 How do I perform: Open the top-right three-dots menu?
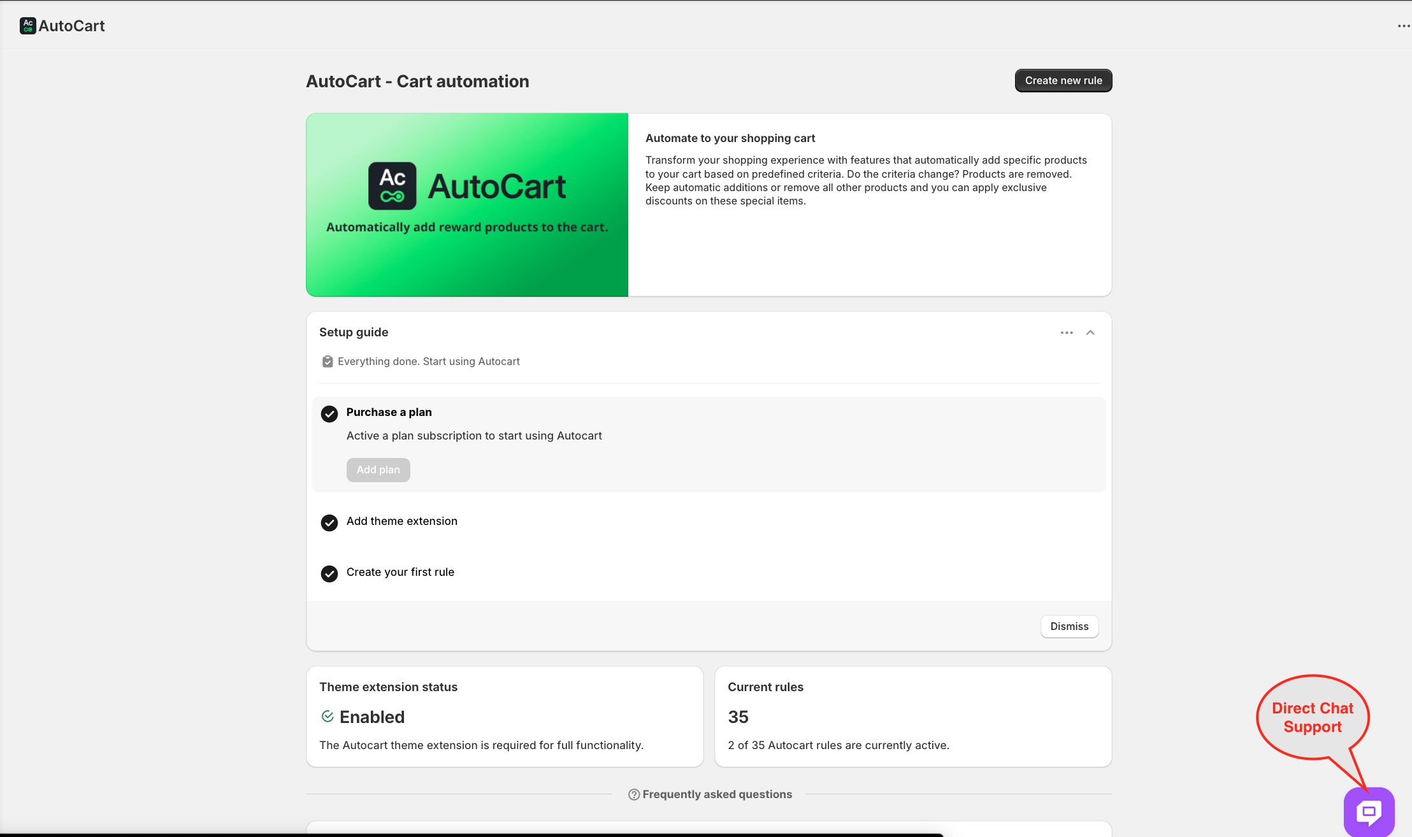click(x=1404, y=26)
